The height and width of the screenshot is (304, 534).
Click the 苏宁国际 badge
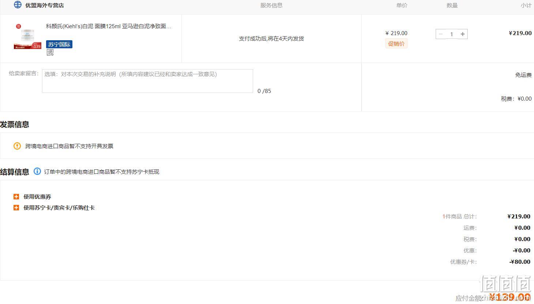click(59, 44)
